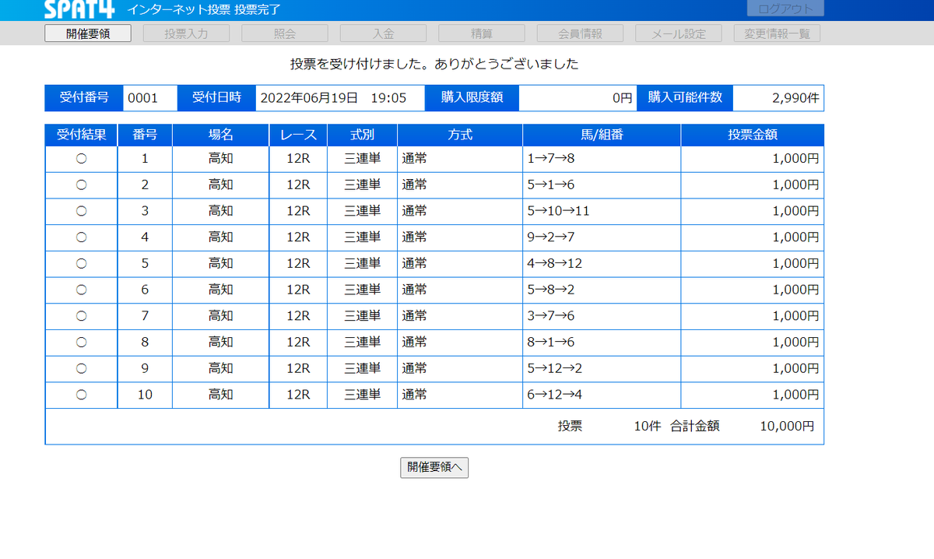Click the ○ result in row 1→7→8
Viewport: 934px width, 559px height.
coord(81,159)
